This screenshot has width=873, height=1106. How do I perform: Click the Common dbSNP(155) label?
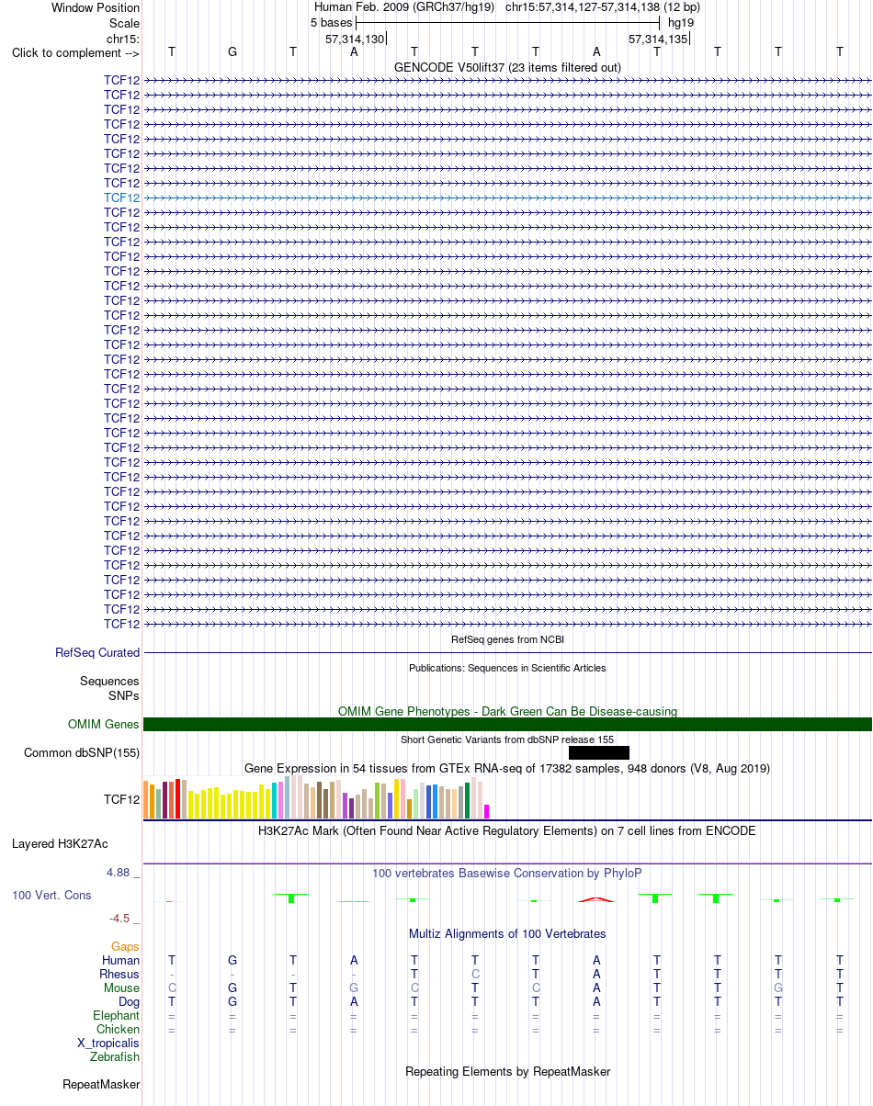(82, 753)
